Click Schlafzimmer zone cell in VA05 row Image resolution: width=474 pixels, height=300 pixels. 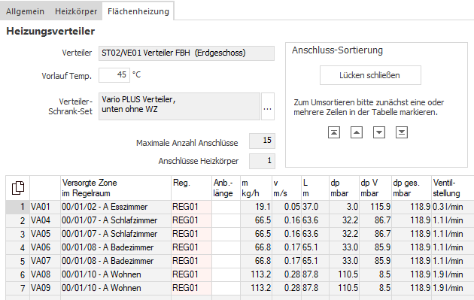(116, 234)
